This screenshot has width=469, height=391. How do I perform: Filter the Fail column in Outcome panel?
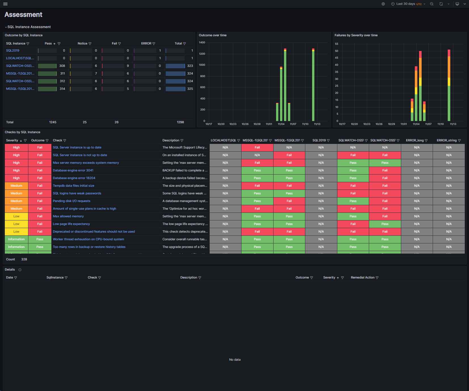pos(119,44)
